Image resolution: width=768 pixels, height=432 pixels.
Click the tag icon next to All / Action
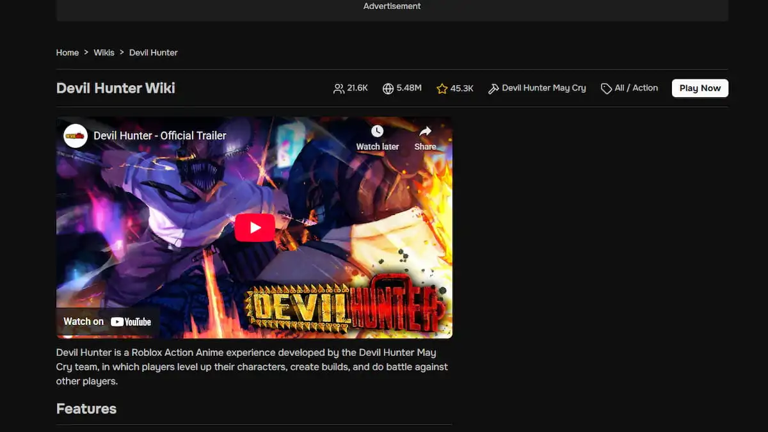click(x=606, y=88)
